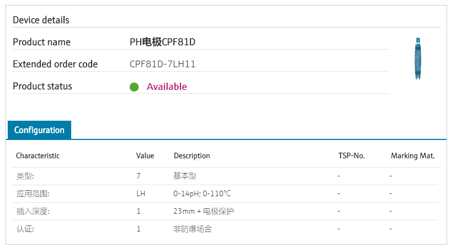Select the 插入深度 characteristic row
Image resolution: width=451 pixels, height=248 pixels.
pyautogui.click(x=225, y=212)
